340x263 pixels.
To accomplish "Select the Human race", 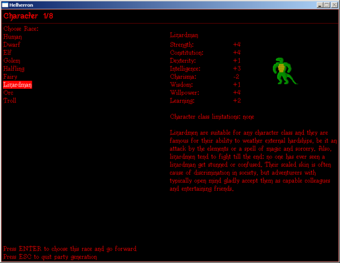I will tap(12, 36).
